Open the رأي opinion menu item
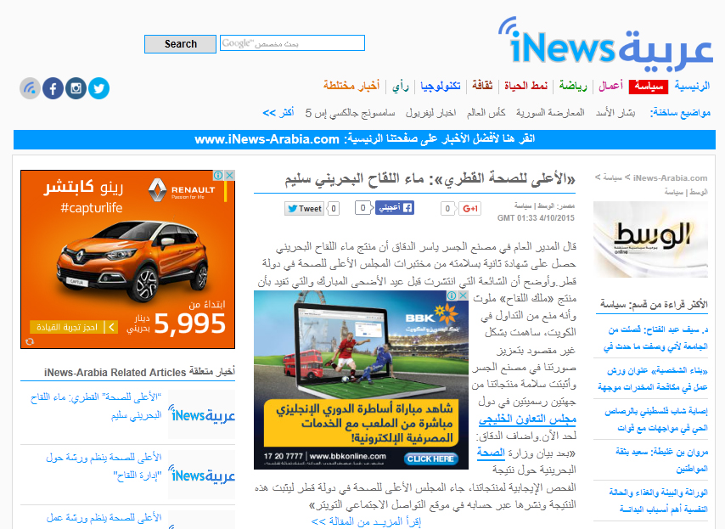 [401, 86]
